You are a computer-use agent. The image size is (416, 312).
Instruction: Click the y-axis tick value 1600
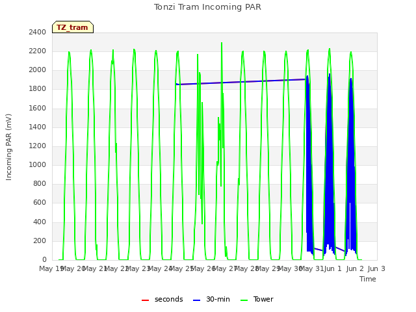point(38,109)
